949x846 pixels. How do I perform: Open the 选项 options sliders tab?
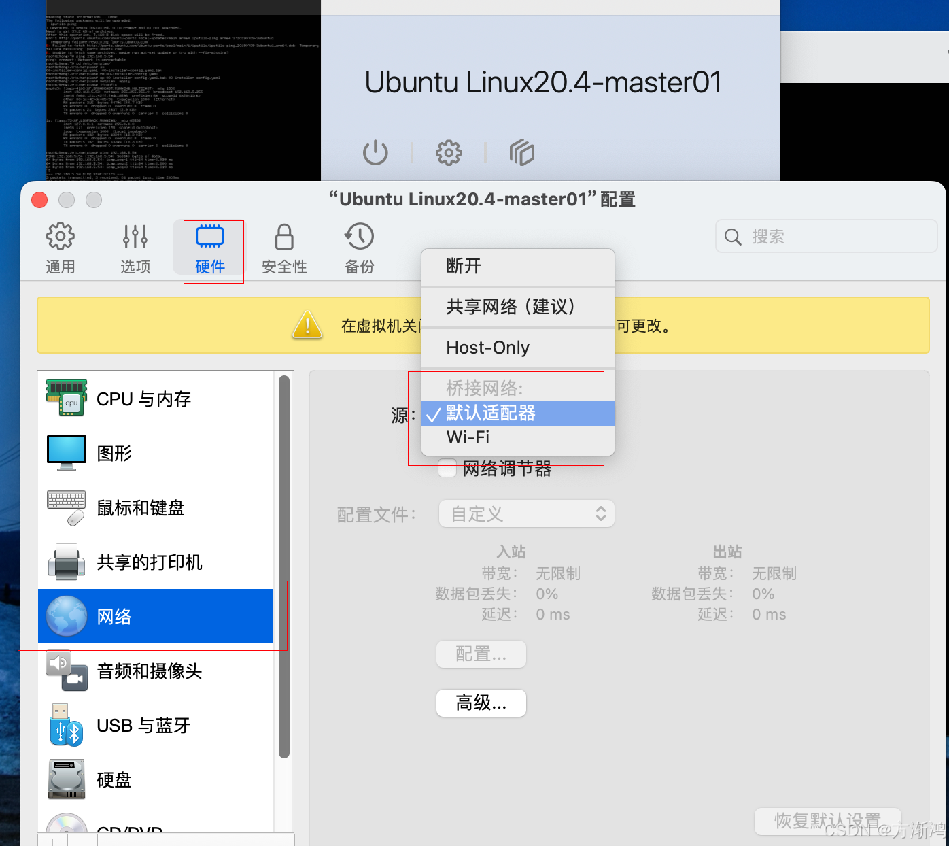tap(135, 248)
